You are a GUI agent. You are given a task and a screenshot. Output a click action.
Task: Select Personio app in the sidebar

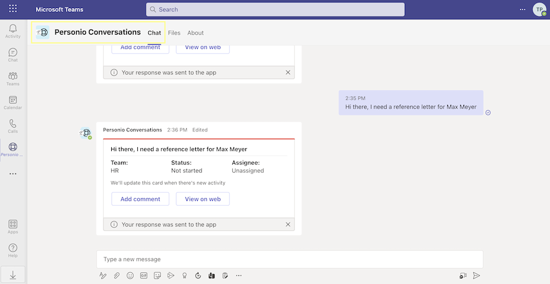[x=13, y=149]
